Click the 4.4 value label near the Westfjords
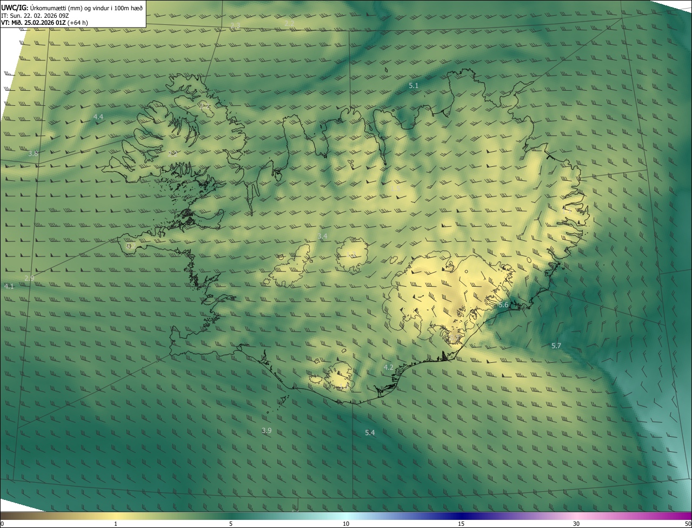692x528 pixels. (x=98, y=117)
